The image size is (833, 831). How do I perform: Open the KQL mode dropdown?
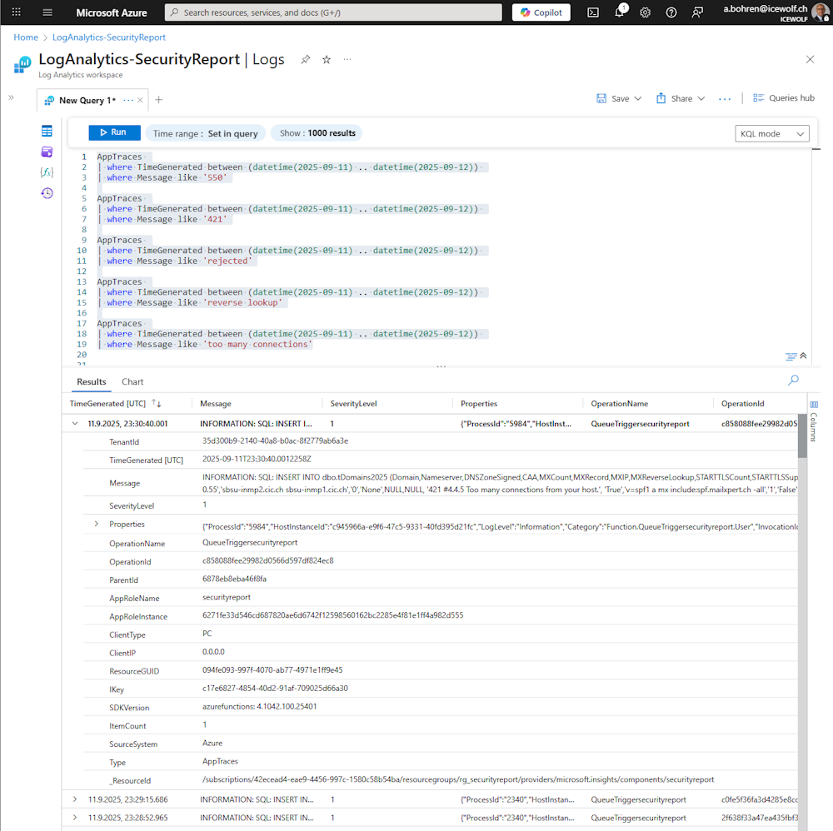[773, 134]
